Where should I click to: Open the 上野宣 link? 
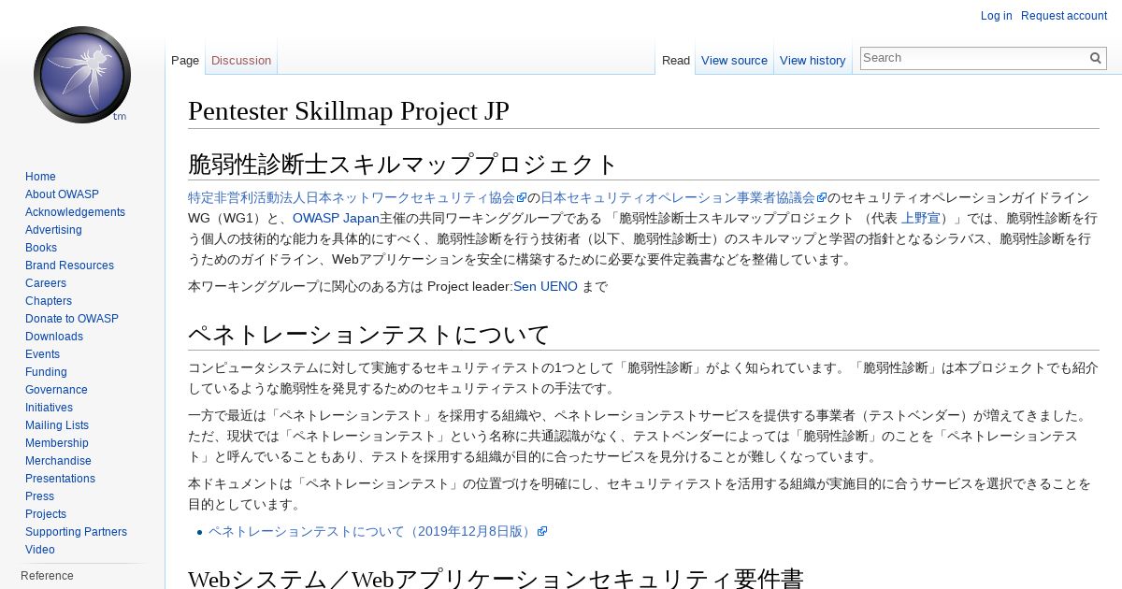pyautogui.click(x=920, y=218)
